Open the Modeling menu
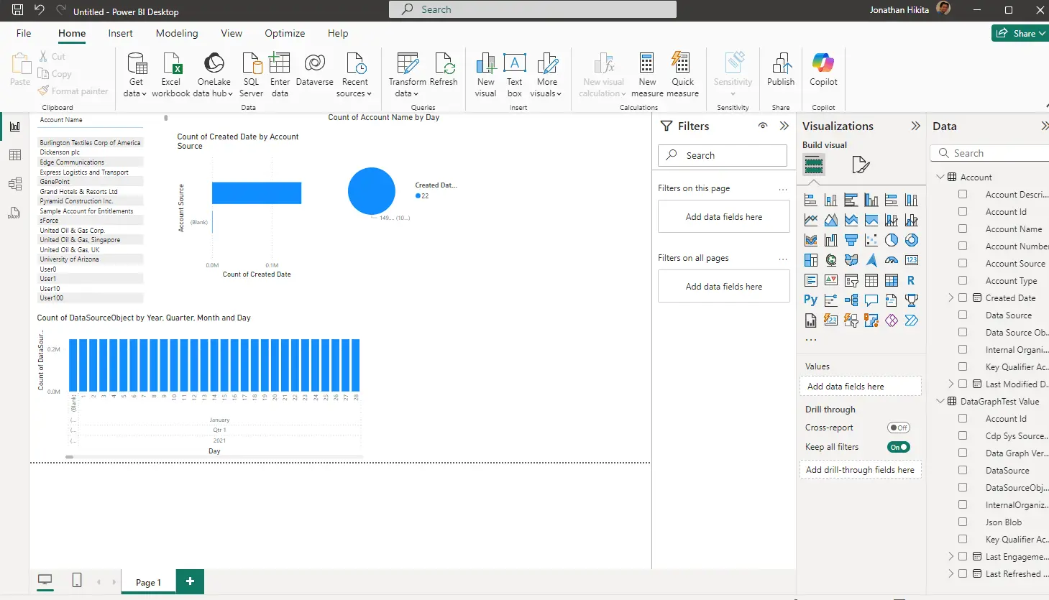The image size is (1049, 600). pos(177,33)
